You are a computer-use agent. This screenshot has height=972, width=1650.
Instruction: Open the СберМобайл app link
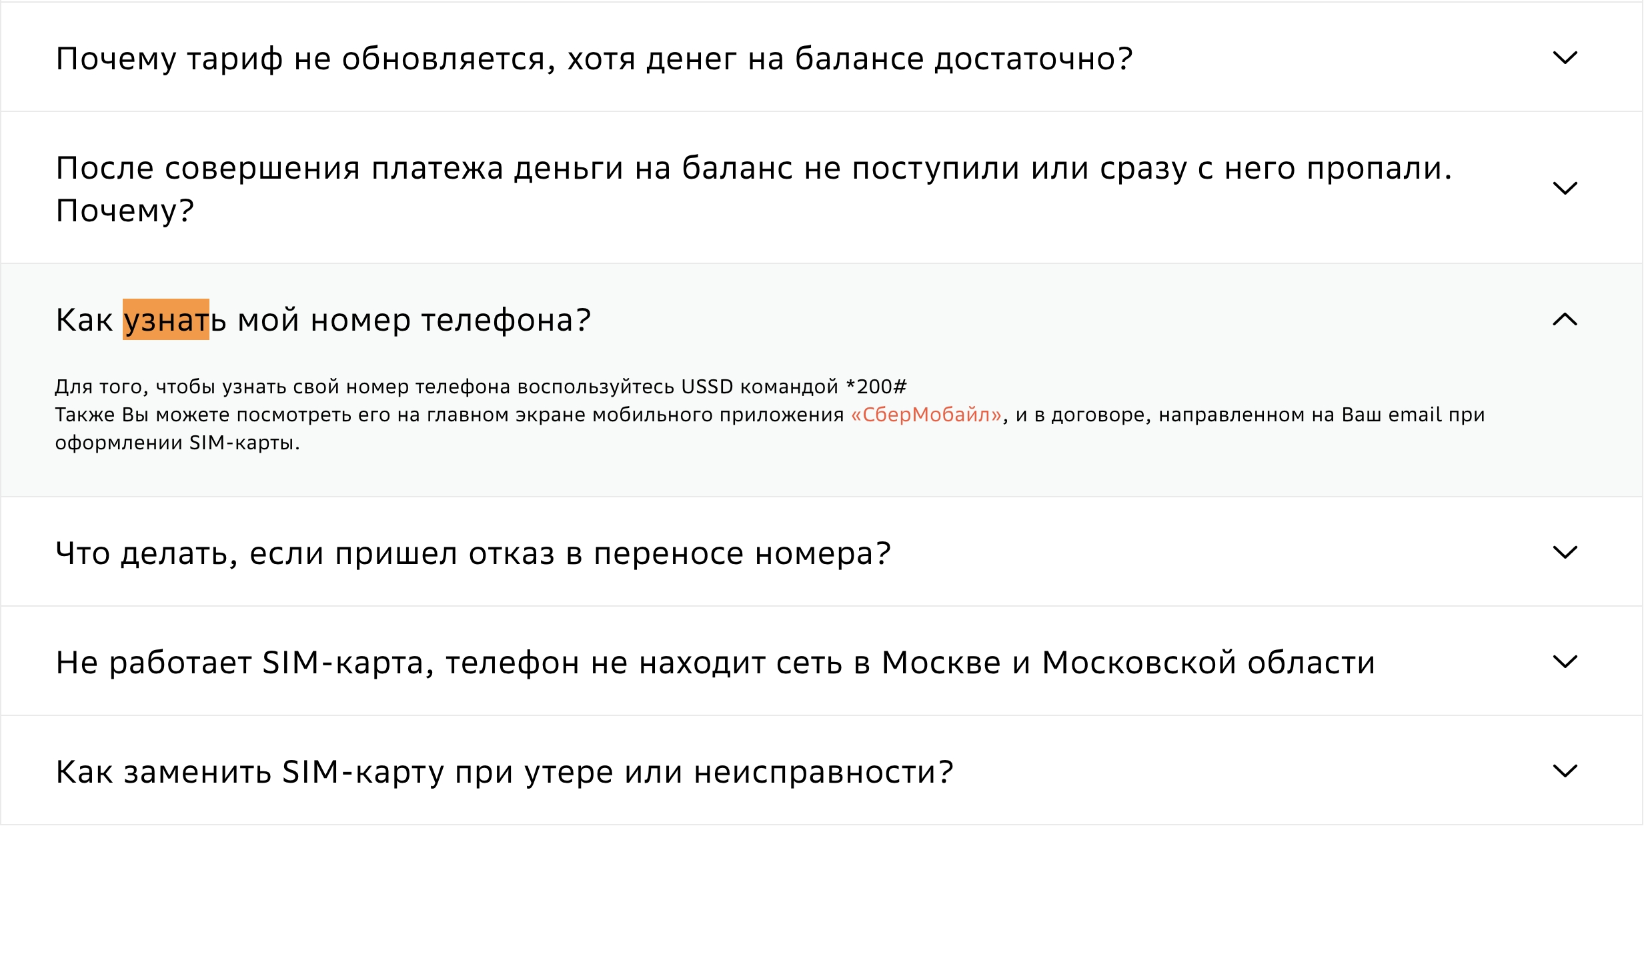pyautogui.click(x=924, y=414)
